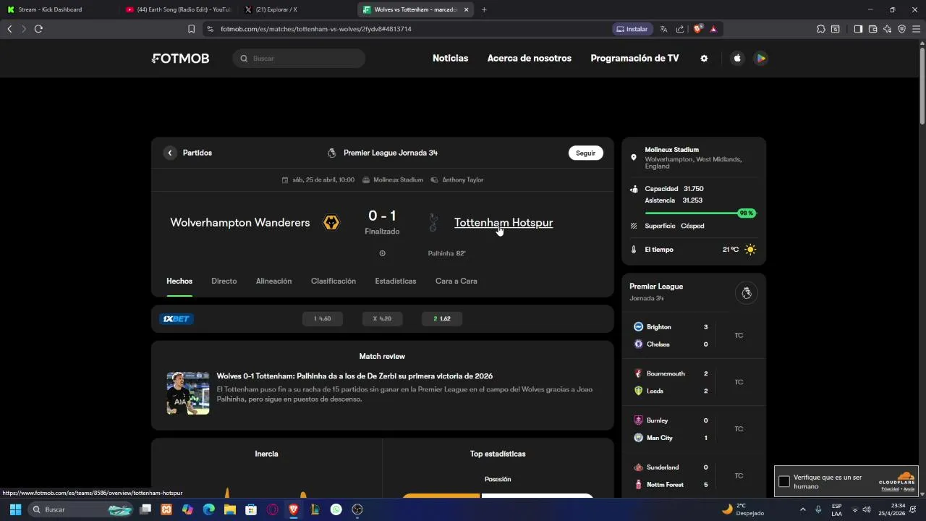
Task: Switch to the X Explorar tab
Action: coord(295,9)
